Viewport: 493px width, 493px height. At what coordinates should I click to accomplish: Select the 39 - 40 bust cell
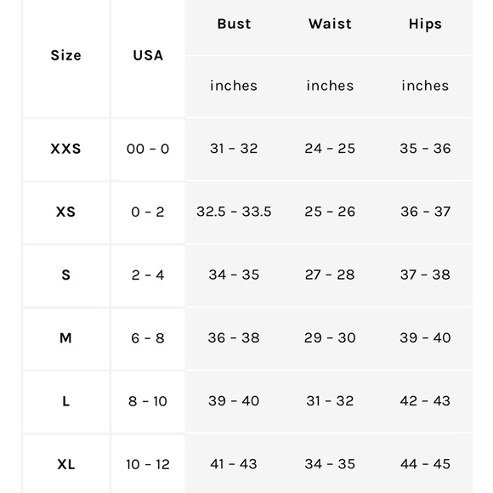pos(234,401)
